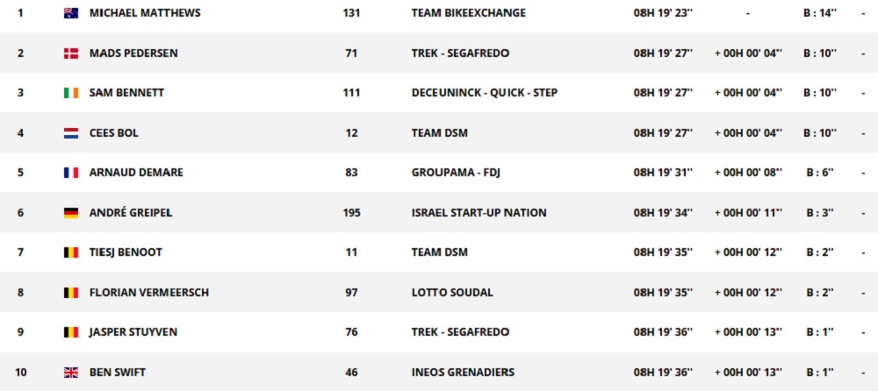This screenshot has height=391, width=878.
Task: Click the French flag beside Arnaud Demare
Action: 71,173
